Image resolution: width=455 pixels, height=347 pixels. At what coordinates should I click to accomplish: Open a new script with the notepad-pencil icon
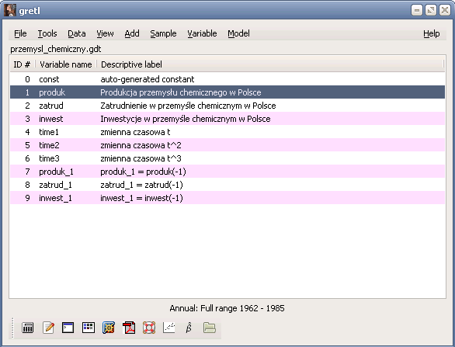[48, 328]
